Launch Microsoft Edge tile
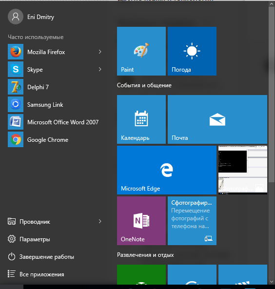The height and width of the screenshot is (289, 275). (x=167, y=170)
